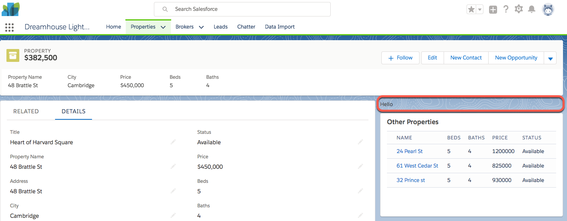Viewport: 567px width, 221px height.
Task: Edit the Status field pencil icon
Action: [x=360, y=142]
